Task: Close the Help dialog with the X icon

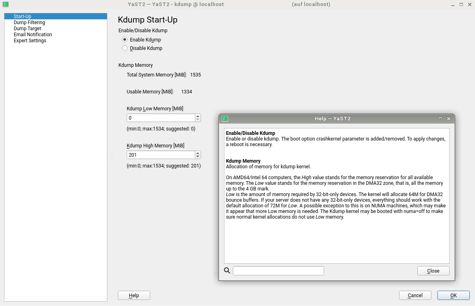Action: click(x=448, y=119)
